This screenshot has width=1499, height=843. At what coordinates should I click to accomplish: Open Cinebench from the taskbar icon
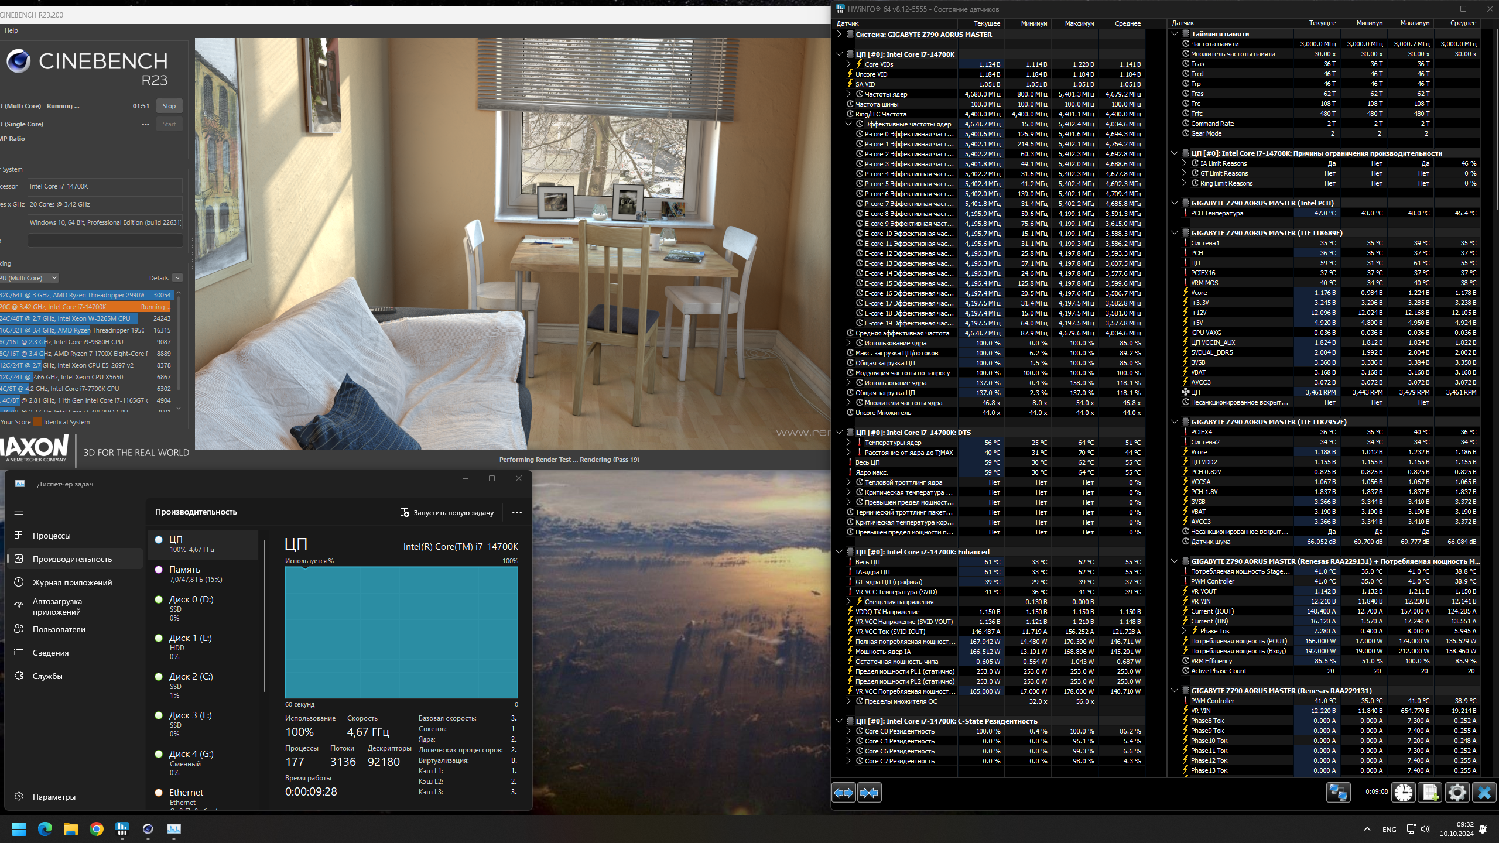tap(148, 828)
